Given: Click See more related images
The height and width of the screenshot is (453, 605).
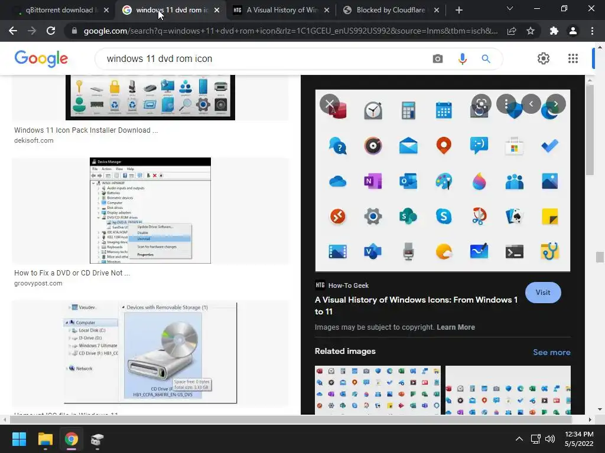Looking at the screenshot, I should click(x=551, y=352).
